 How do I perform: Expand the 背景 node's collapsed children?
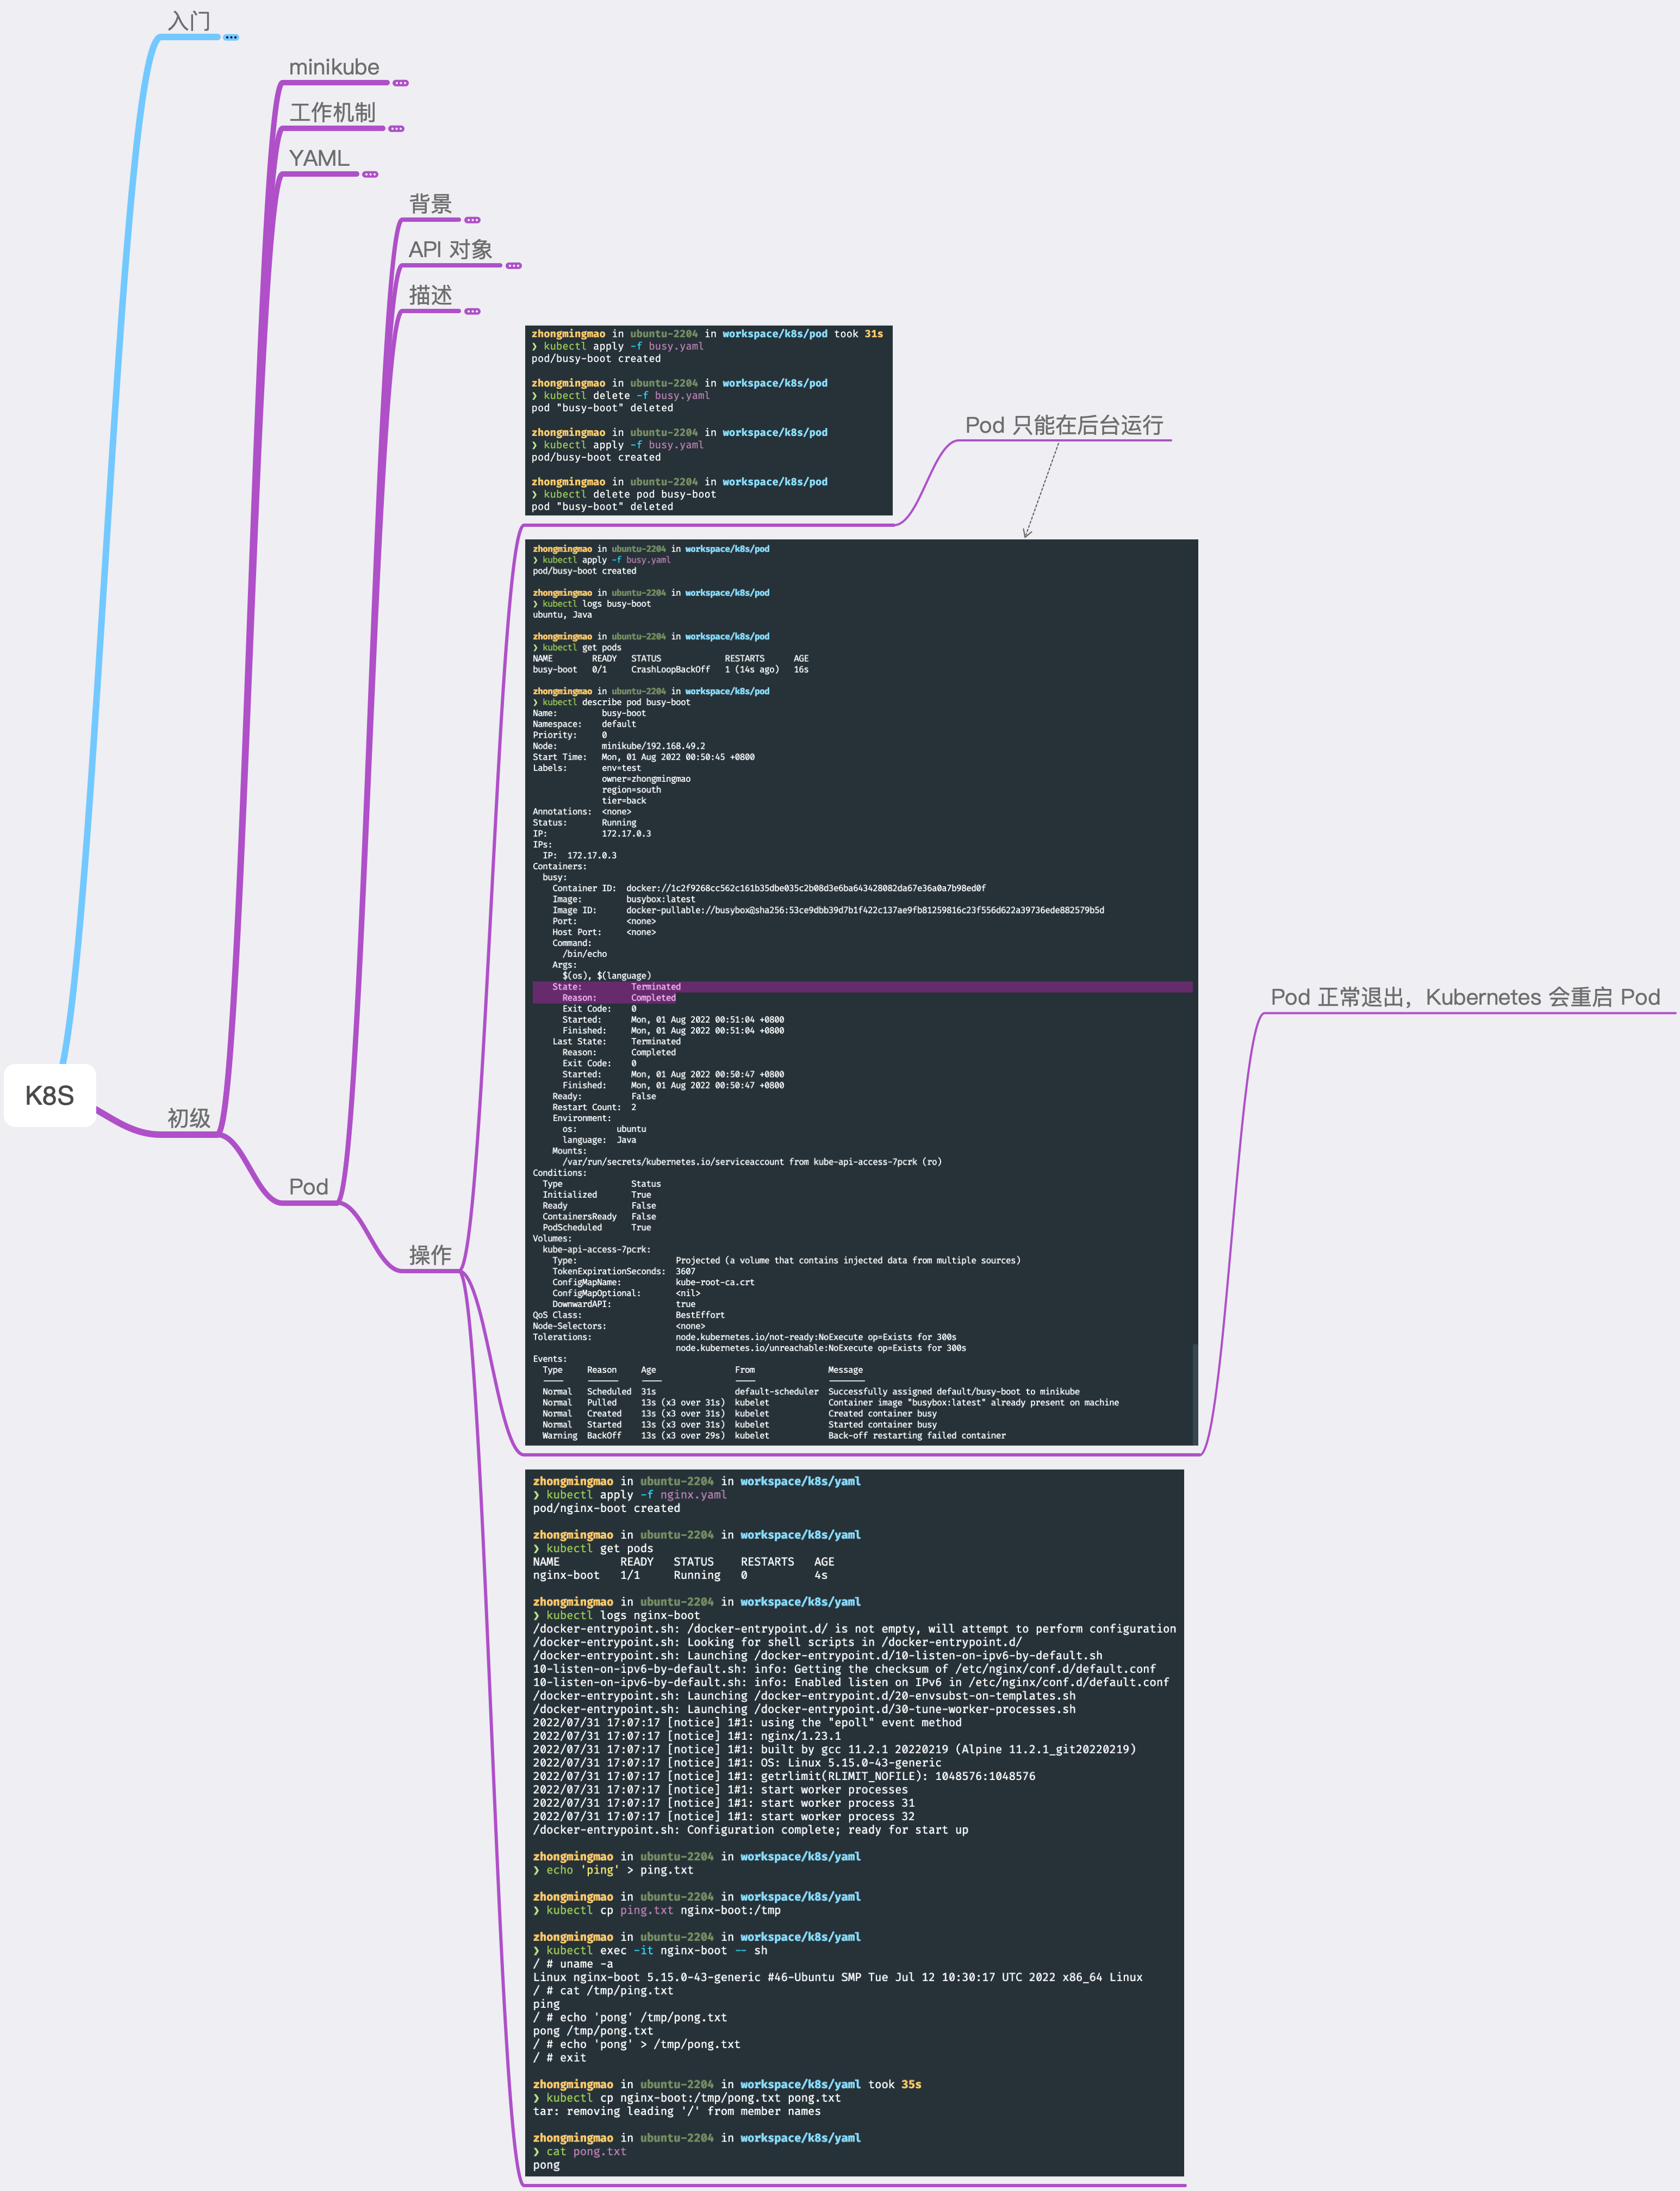472,220
